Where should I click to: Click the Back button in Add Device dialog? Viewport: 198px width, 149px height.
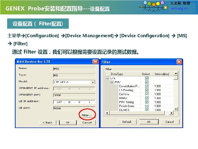pos(48,123)
